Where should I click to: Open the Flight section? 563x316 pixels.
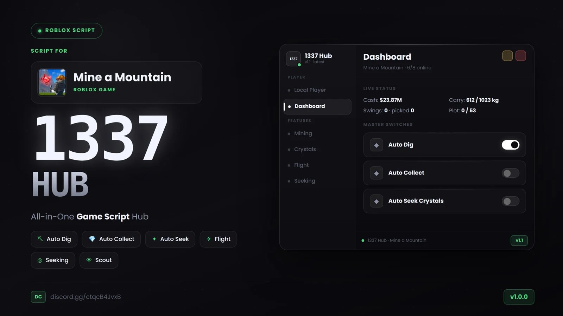(317, 165)
